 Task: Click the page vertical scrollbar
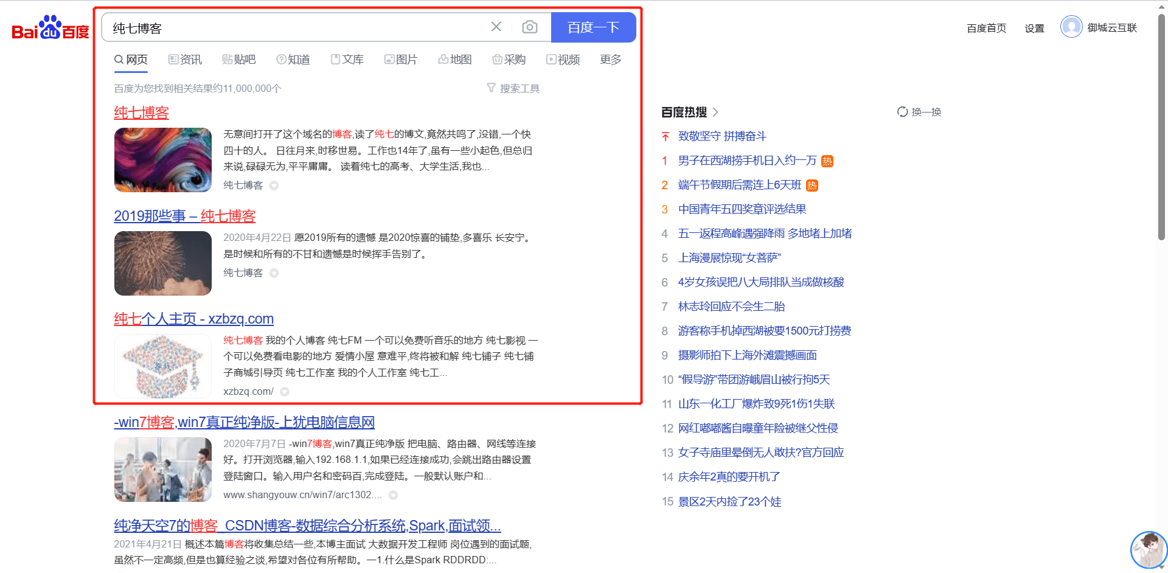(1161, 128)
